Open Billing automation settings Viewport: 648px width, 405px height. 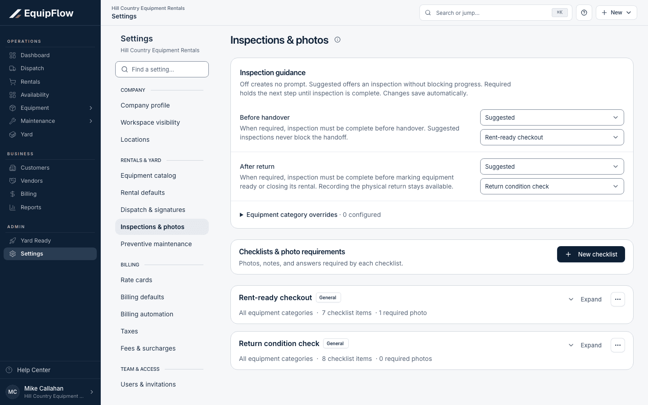(162, 314)
